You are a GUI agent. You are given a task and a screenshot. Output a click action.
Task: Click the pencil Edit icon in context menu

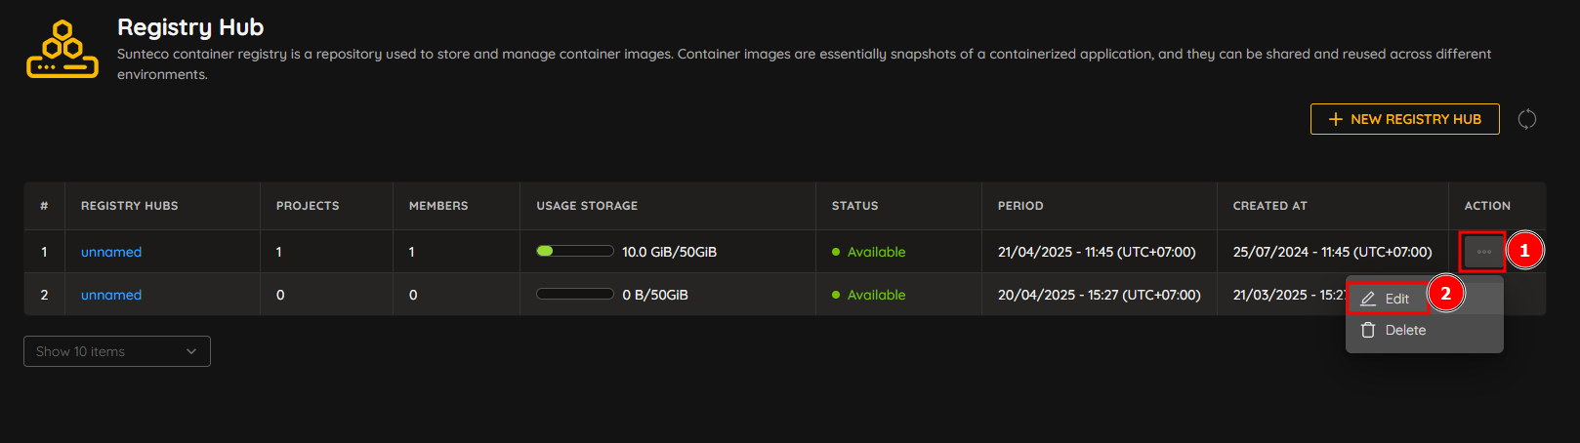pyautogui.click(x=1368, y=299)
